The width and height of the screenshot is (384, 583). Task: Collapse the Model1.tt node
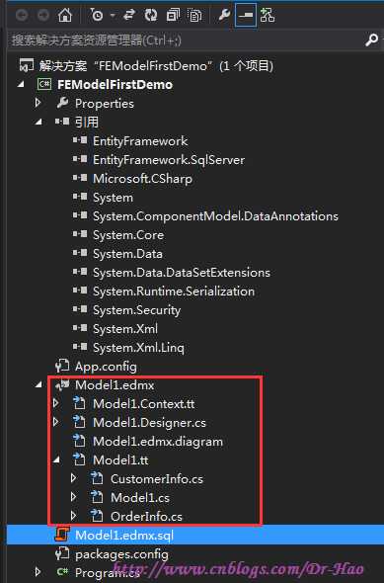coord(56,460)
